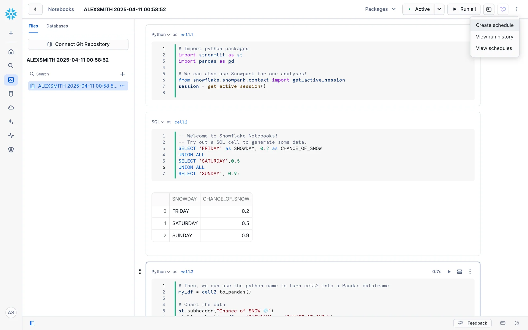Choose View run history option

494,37
